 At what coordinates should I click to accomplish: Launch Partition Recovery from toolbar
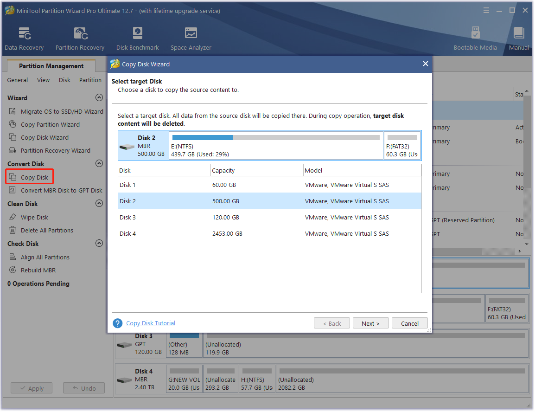coord(80,39)
